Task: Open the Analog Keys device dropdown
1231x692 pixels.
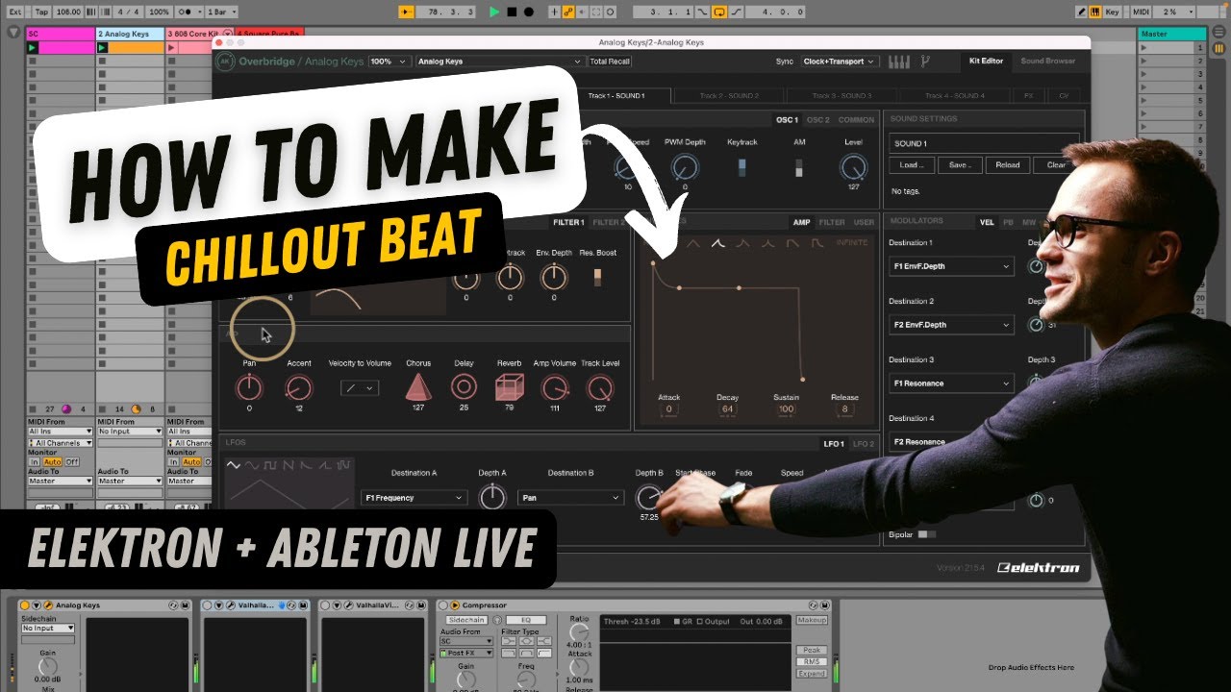Action: [x=498, y=62]
